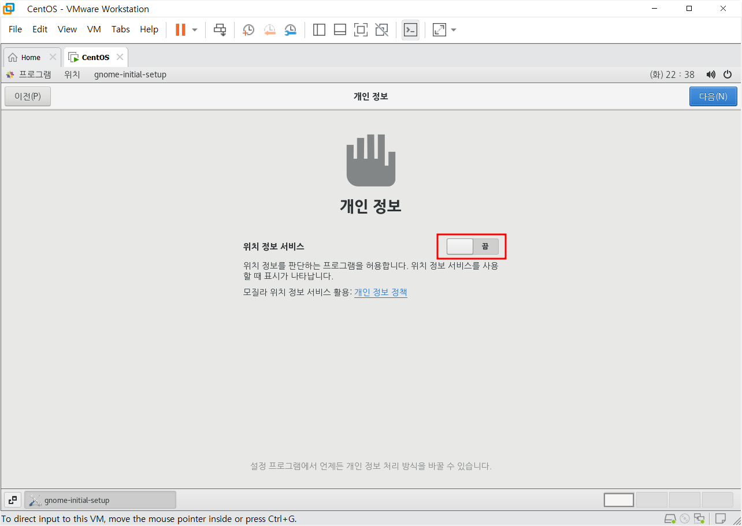
Task: Switch to the third workspace
Action: [685, 500]
